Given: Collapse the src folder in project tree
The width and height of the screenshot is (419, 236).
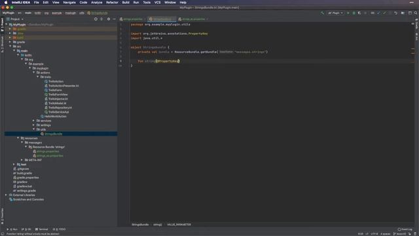Looking at the screenshot, I should click(x=10, y=47).
